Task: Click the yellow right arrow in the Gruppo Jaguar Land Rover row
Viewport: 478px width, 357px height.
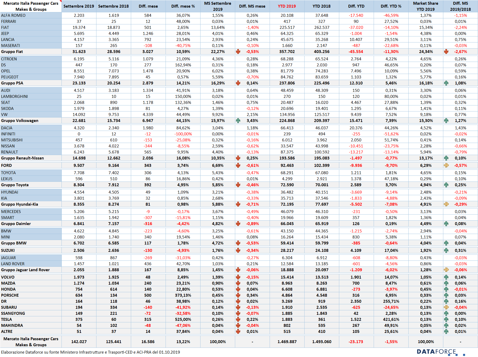Action: point(446,270)
